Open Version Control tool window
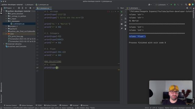Image resolution: width=195 pixels, height=109 pixels. [x=10, y=105]
